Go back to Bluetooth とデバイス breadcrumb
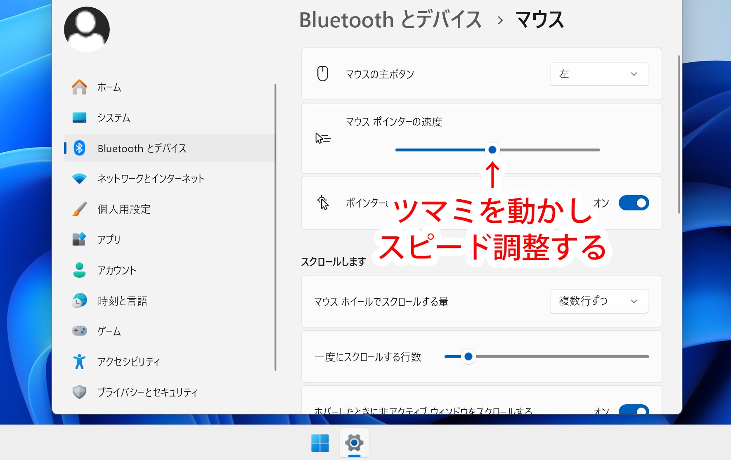731x460 pixels. click(390, 20)
